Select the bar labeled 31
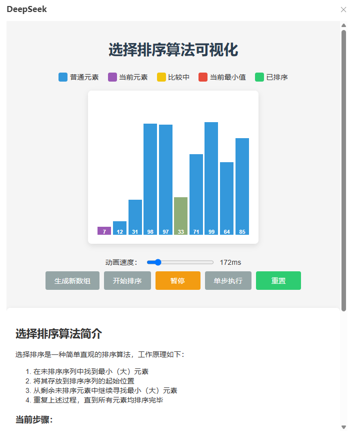The height and width of the screenshot is (436, 353). pos(135,217)
